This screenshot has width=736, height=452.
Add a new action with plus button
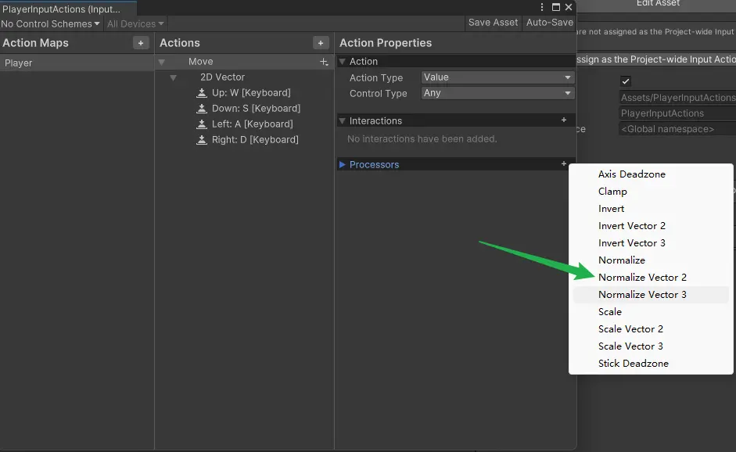(x=321, y=43)
